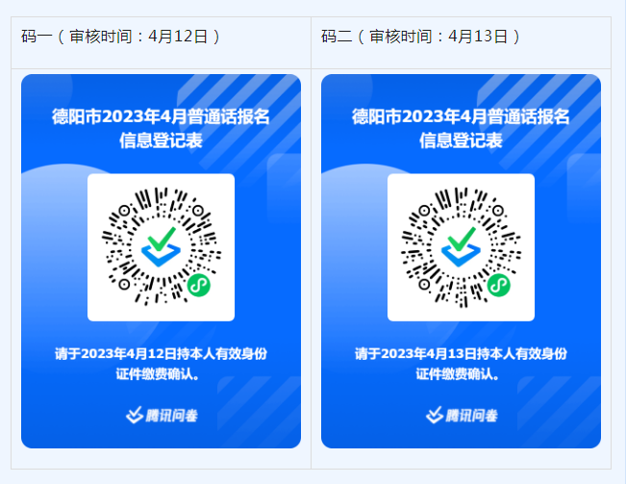The image size is (626, 484).
Task: Click right card title 德阳市2023年4月普通话报名
Action: point(461,116)
